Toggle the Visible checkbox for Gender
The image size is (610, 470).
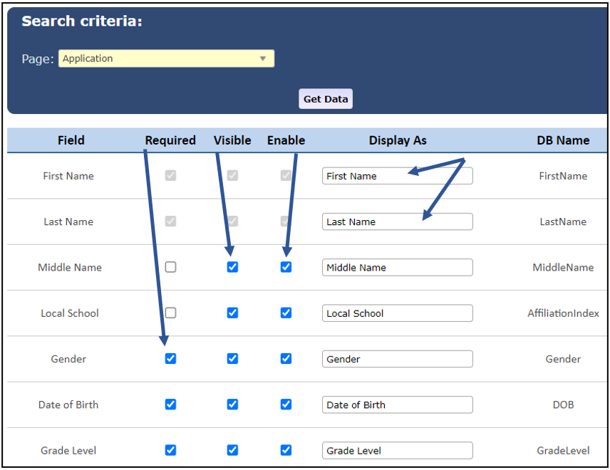coord(232,358)
